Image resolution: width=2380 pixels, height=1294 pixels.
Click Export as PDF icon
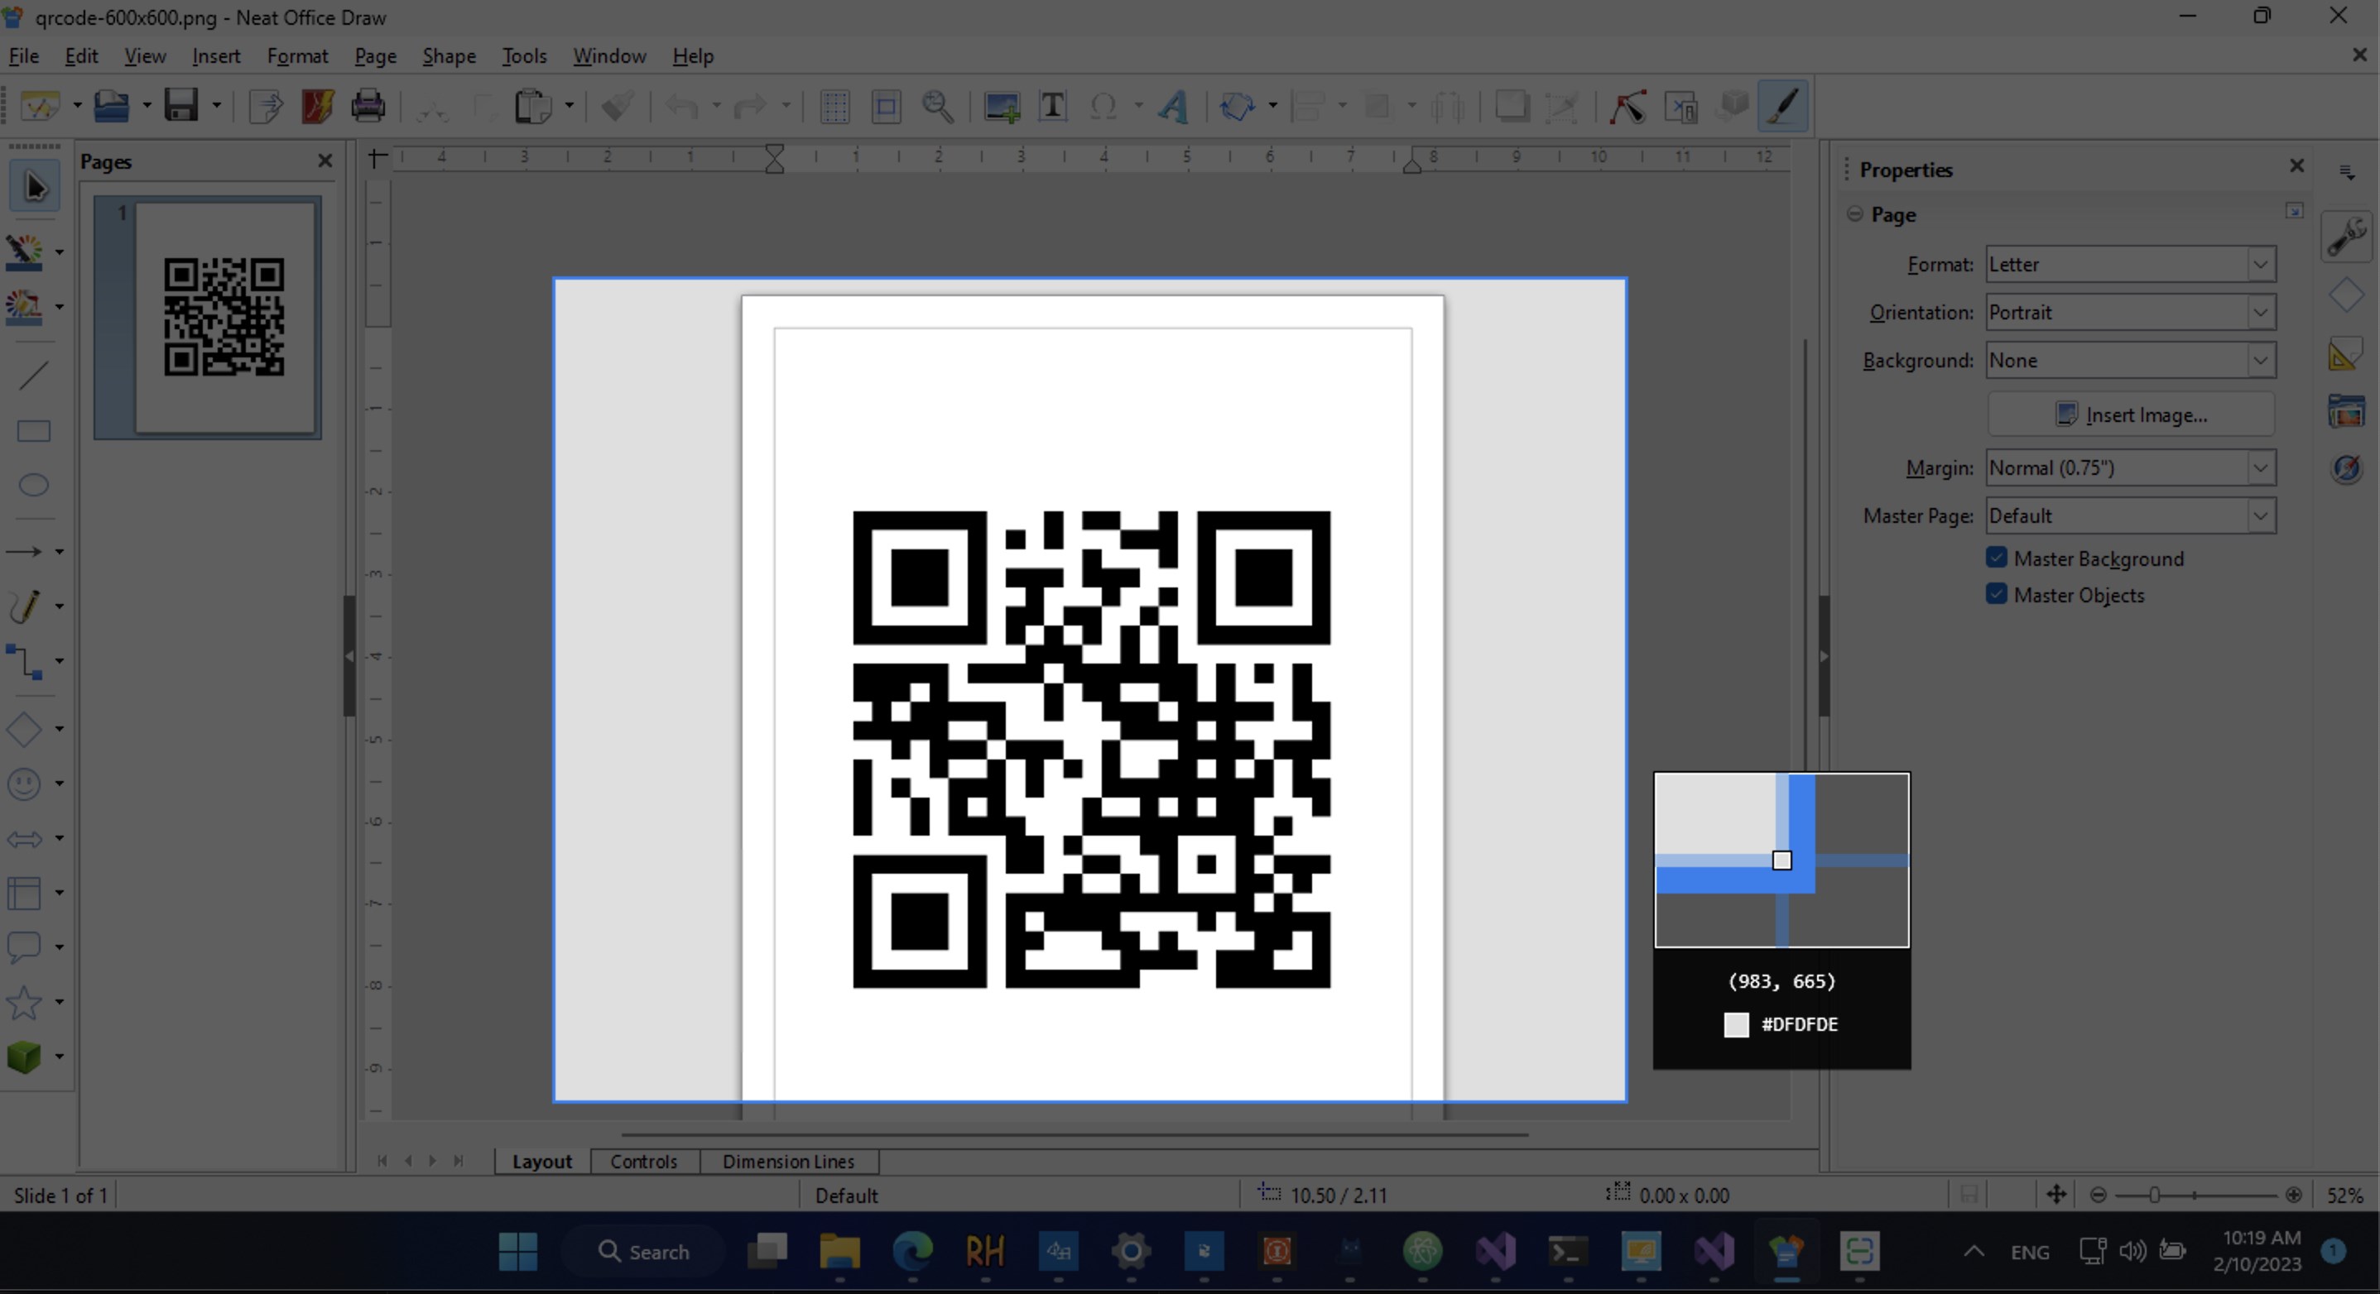click(x=317, y=106)
